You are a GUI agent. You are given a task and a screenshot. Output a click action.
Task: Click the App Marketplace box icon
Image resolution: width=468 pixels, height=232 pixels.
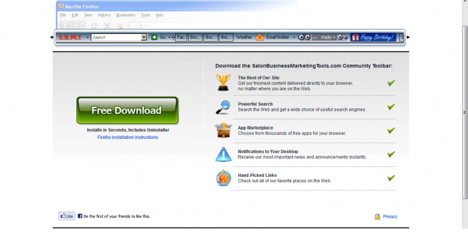click(x=223, y=130)
